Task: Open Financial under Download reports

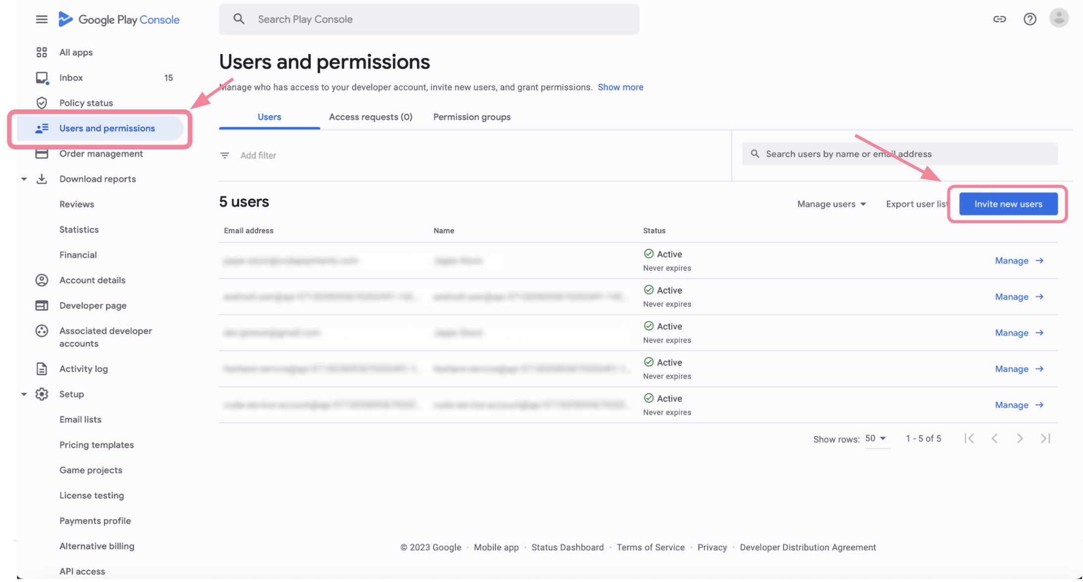Action: [x=78, y=255]
